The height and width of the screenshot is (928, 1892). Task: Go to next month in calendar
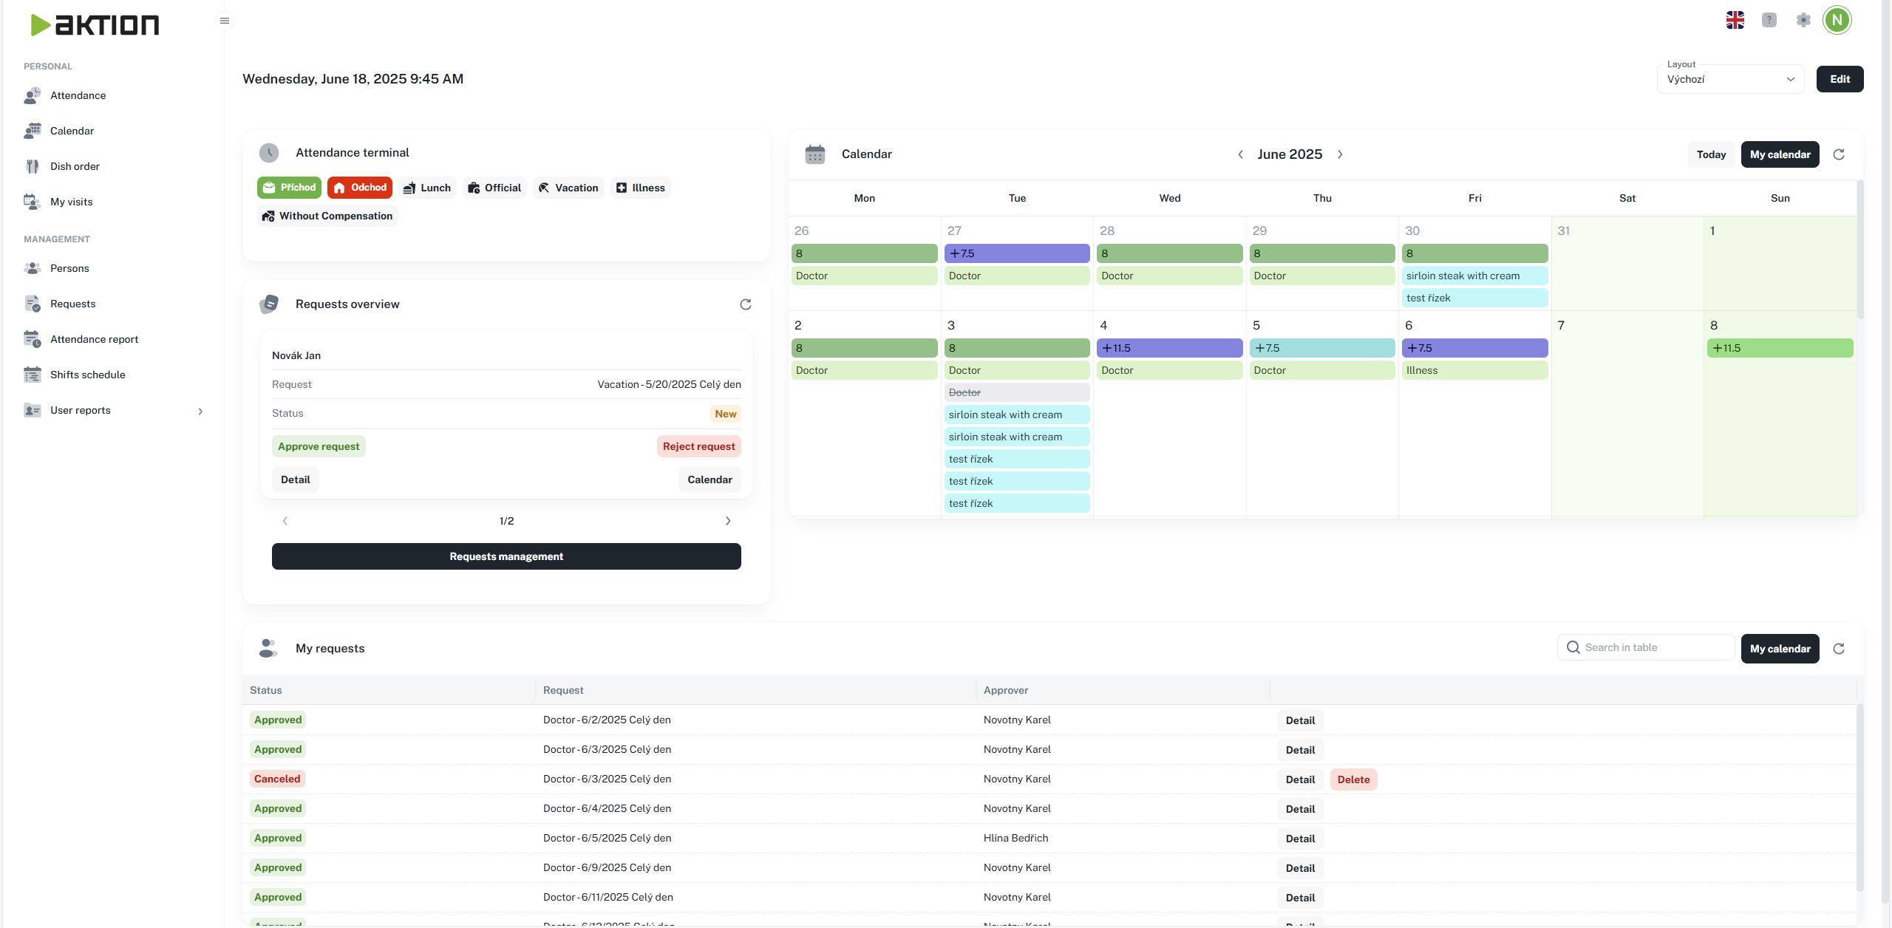click(x=1340, y=154)
